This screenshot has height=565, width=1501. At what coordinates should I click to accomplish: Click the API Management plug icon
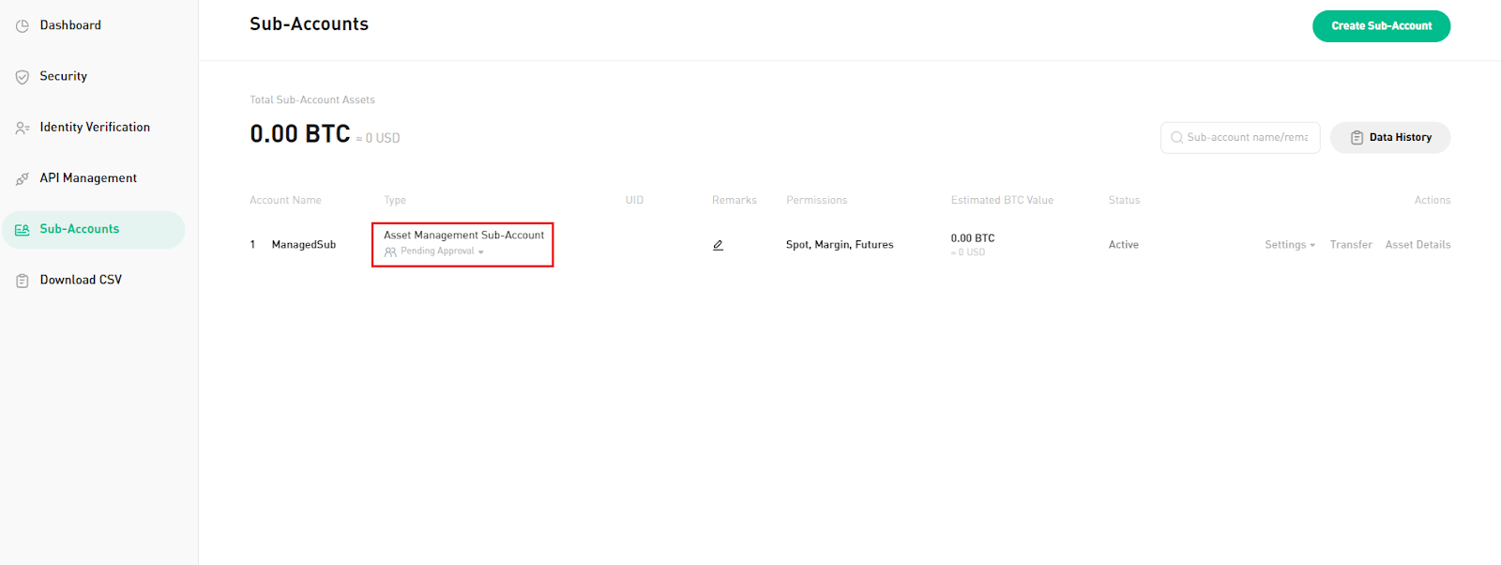pos(23,178)
